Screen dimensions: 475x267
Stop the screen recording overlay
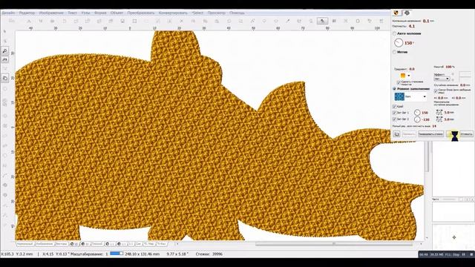point(471,254)
